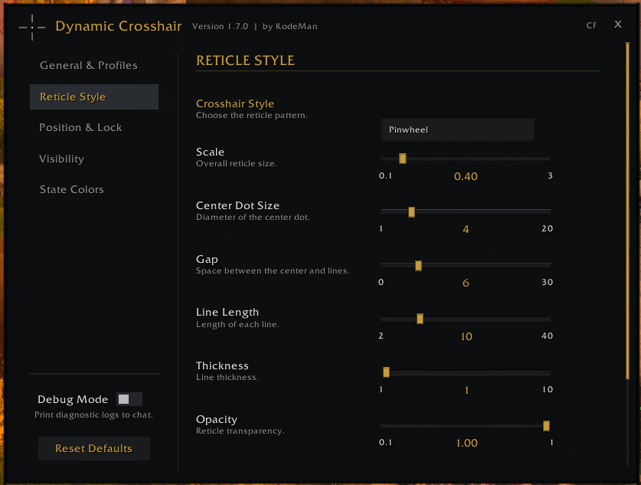The image size is (641, 485).
Task: Click the Opacity value 1.00 label
Action: coord(466,443)
